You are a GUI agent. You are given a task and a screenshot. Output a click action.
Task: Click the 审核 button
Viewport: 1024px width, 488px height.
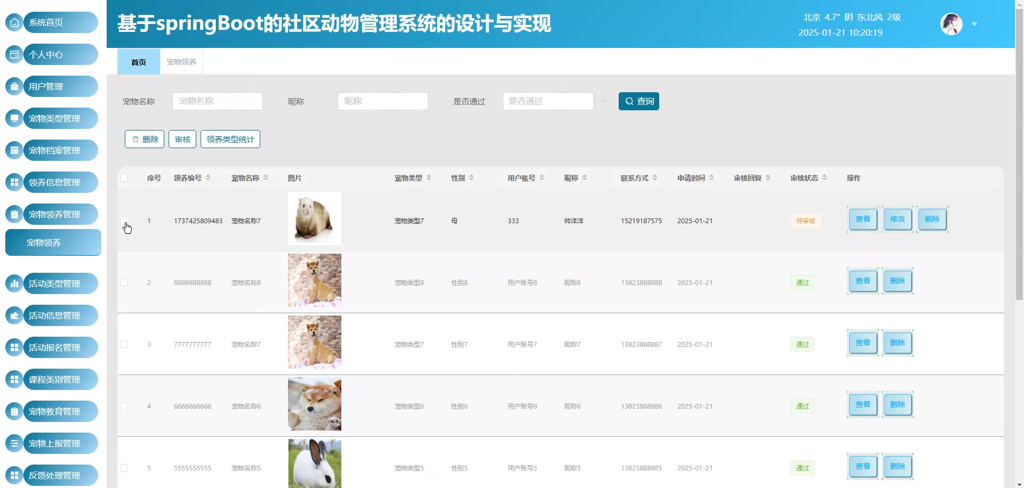tap(182, 139)
